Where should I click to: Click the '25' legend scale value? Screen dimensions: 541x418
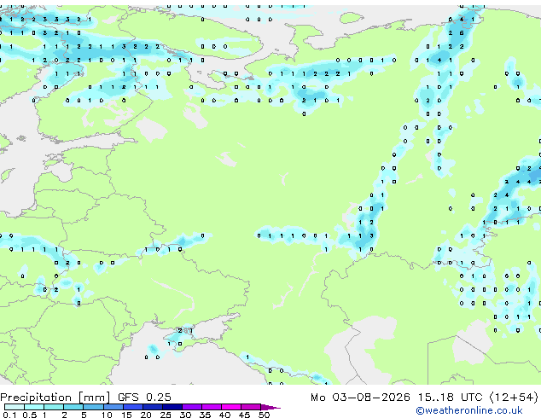166,415
